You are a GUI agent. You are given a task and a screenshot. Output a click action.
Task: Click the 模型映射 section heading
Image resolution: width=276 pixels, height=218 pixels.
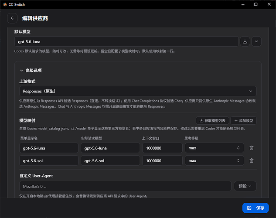click(x=27, y=120)
